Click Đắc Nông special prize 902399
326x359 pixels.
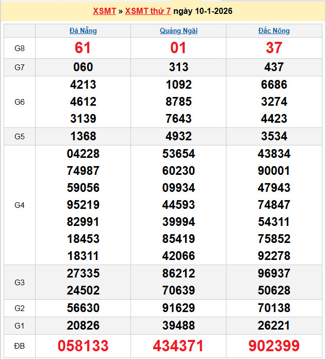click(x=274, y=346)
